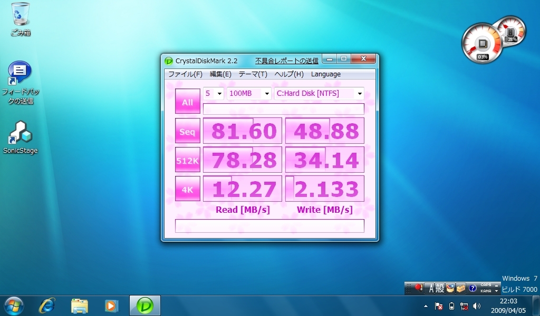The width and height of the screenshot is (540, 316).
Task: Click the Show desktop button
Action: (x=536, y=305)
